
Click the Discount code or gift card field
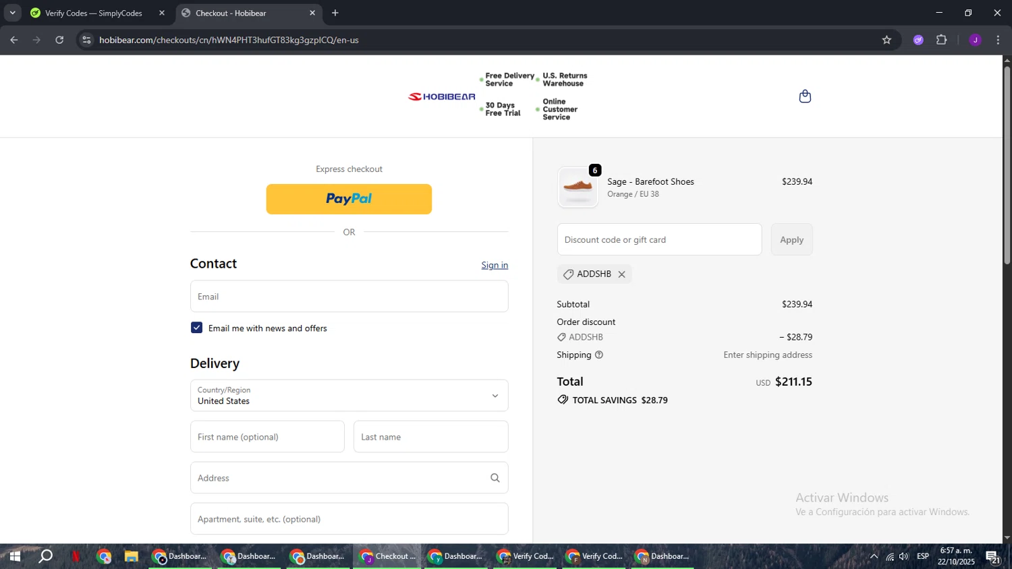pyautogui.click(x=659, y=239)
